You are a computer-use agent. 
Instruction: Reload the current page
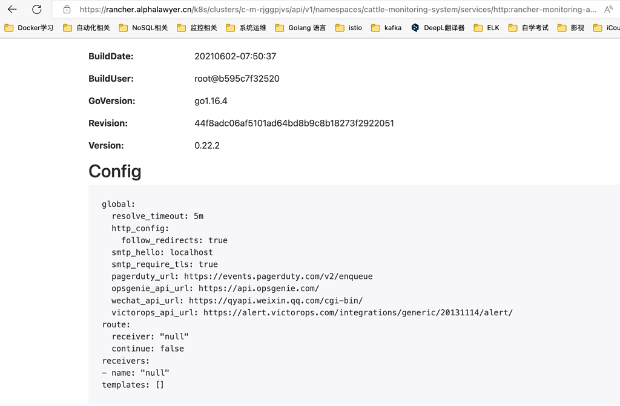36,9
